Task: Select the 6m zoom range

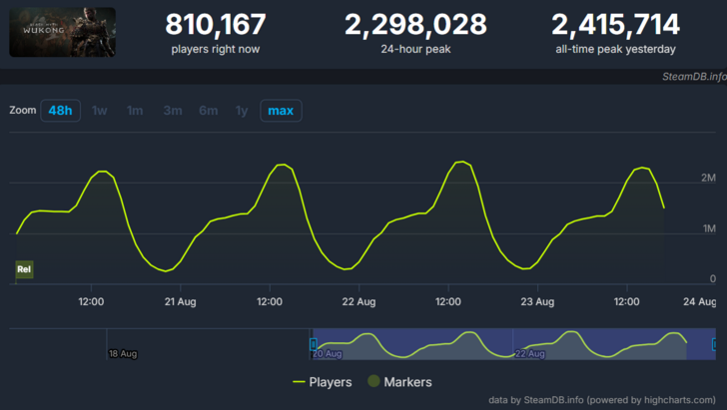Action: [x=208, y=111]
